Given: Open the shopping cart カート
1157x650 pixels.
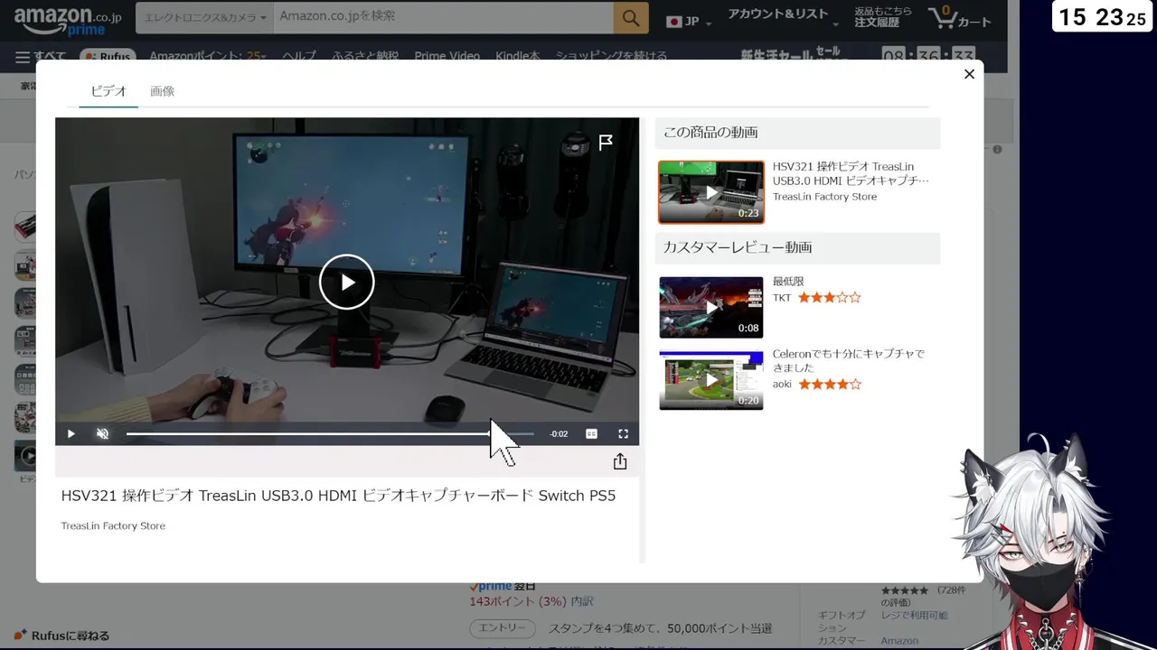Looking at the screenshot, I should point(959,18).
